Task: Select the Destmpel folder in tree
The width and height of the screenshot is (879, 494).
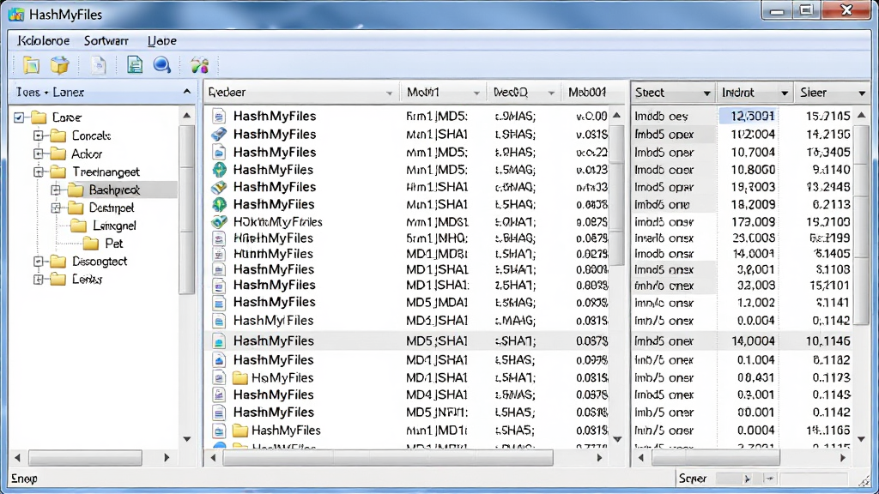Action: [112, 208]
